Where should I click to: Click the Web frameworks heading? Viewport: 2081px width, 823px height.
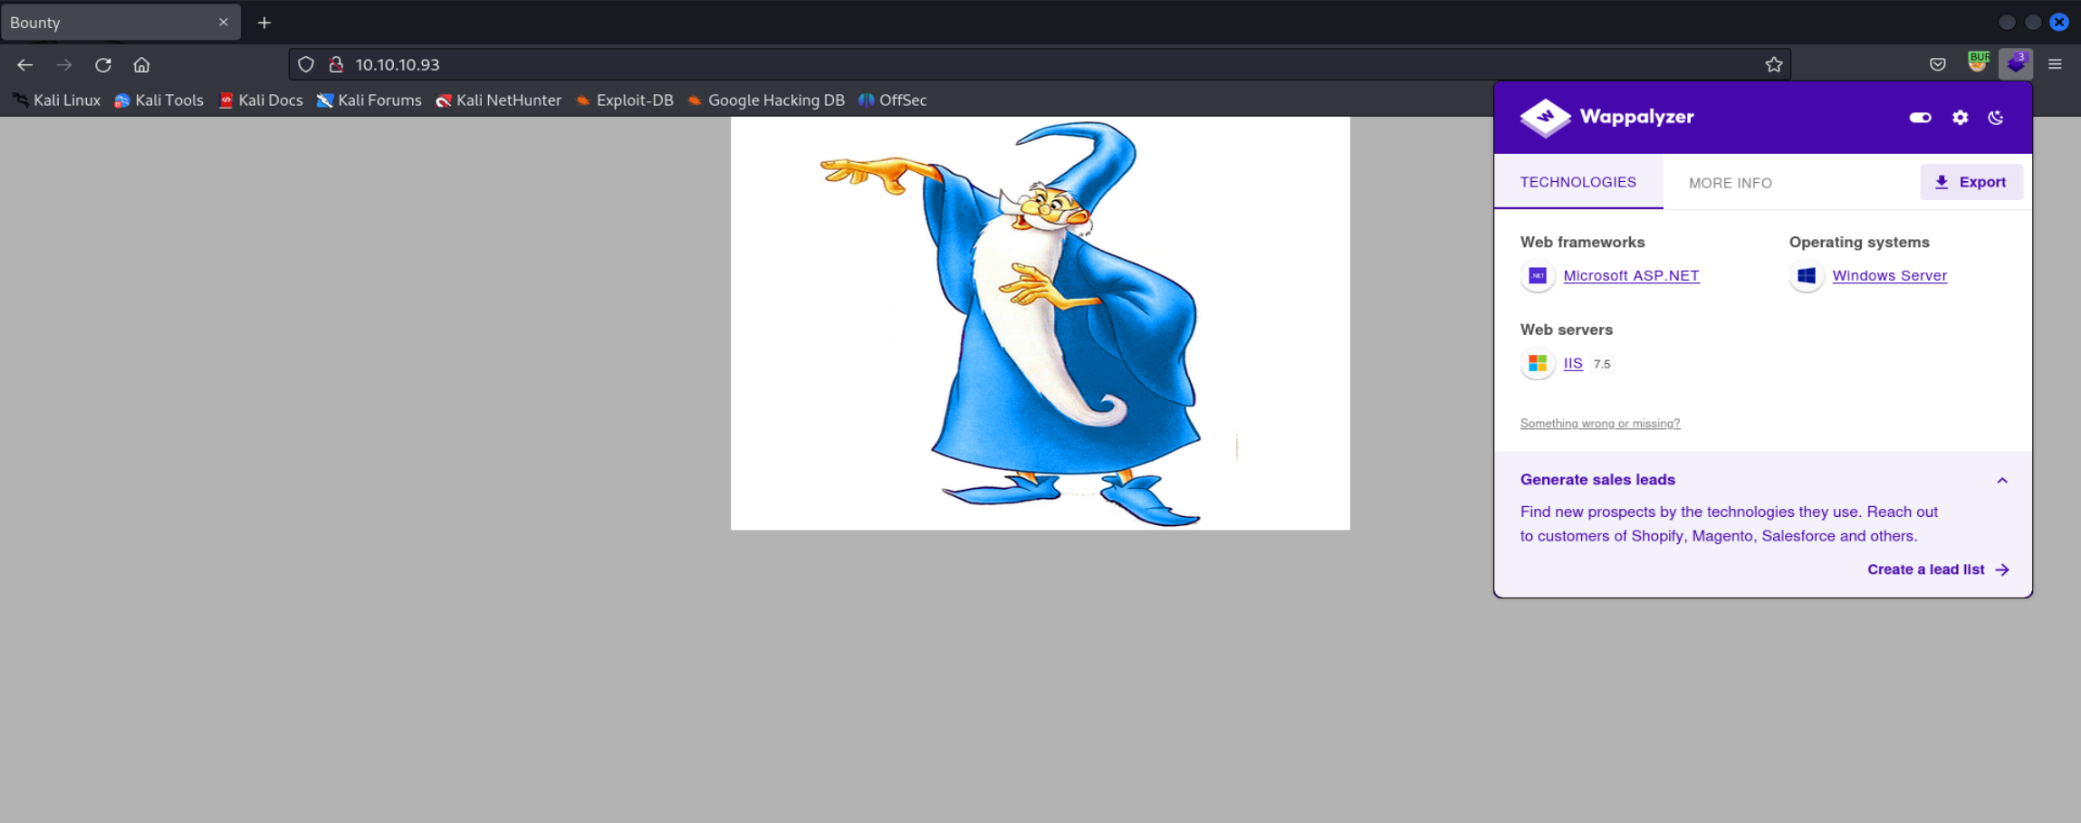[1582, 242]
